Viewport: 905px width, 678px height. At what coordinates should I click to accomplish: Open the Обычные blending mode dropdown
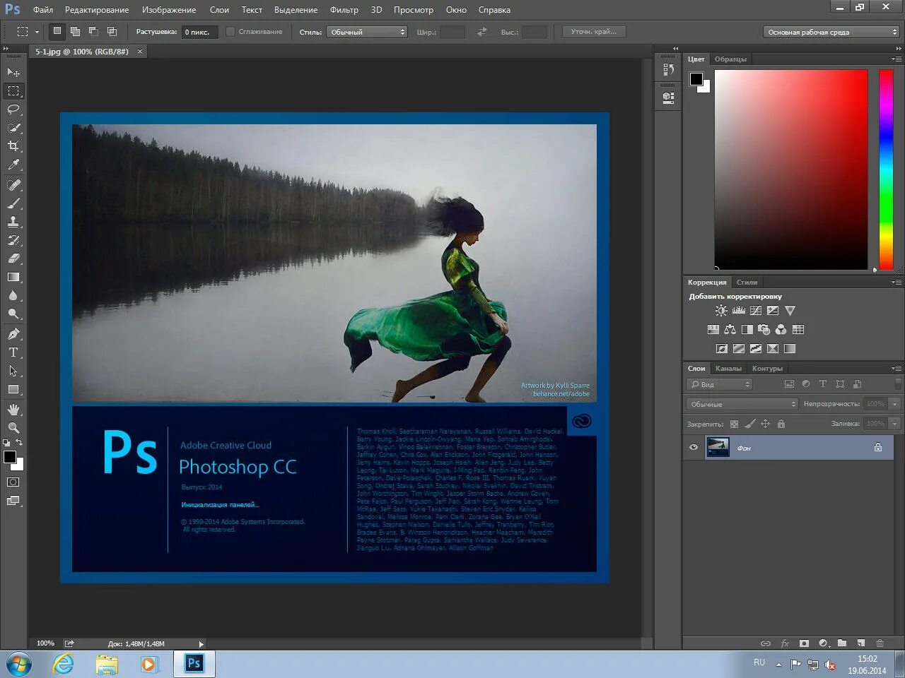tap(741, 403)
